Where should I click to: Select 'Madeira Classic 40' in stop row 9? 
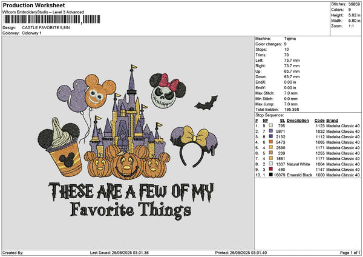click(343, 169)
